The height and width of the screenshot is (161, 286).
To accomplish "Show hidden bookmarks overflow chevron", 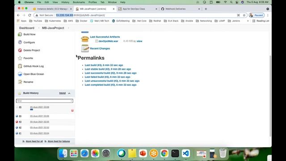I will 248,21.
